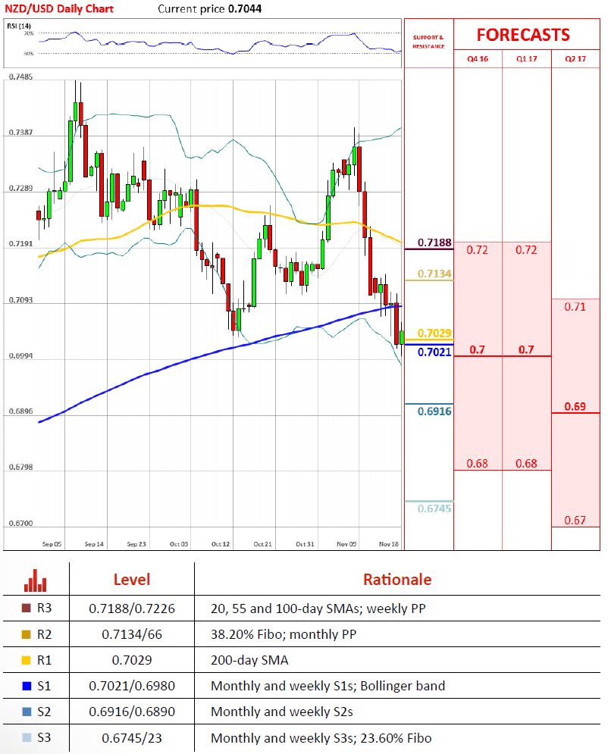Click the R1 yellow color swatch
Image resolution: width=608 pixels, height=754 pixels.
[x=27, y=660]
